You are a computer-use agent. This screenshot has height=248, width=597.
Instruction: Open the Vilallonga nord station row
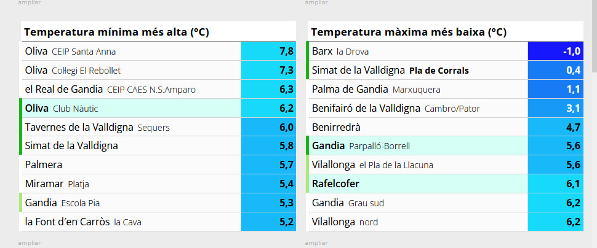tap(445, 222)
